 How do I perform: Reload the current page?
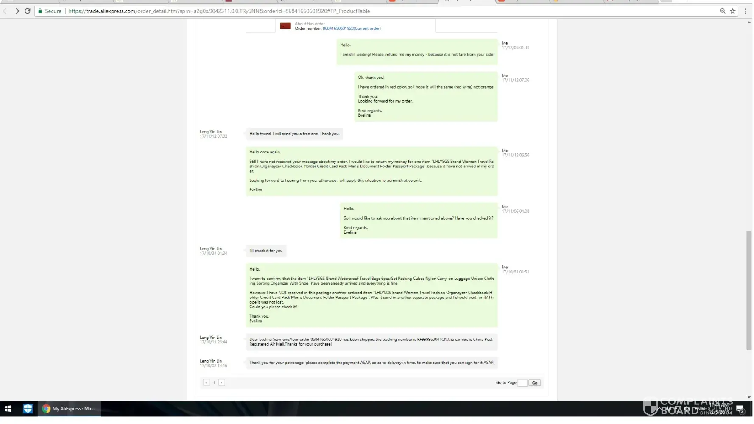28,11
